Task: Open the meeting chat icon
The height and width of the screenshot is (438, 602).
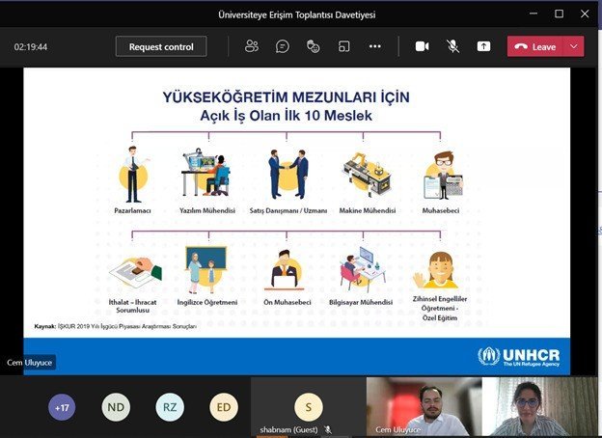Action: [283, 46]
